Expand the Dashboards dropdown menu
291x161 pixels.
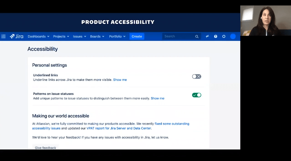click(39, 36)
